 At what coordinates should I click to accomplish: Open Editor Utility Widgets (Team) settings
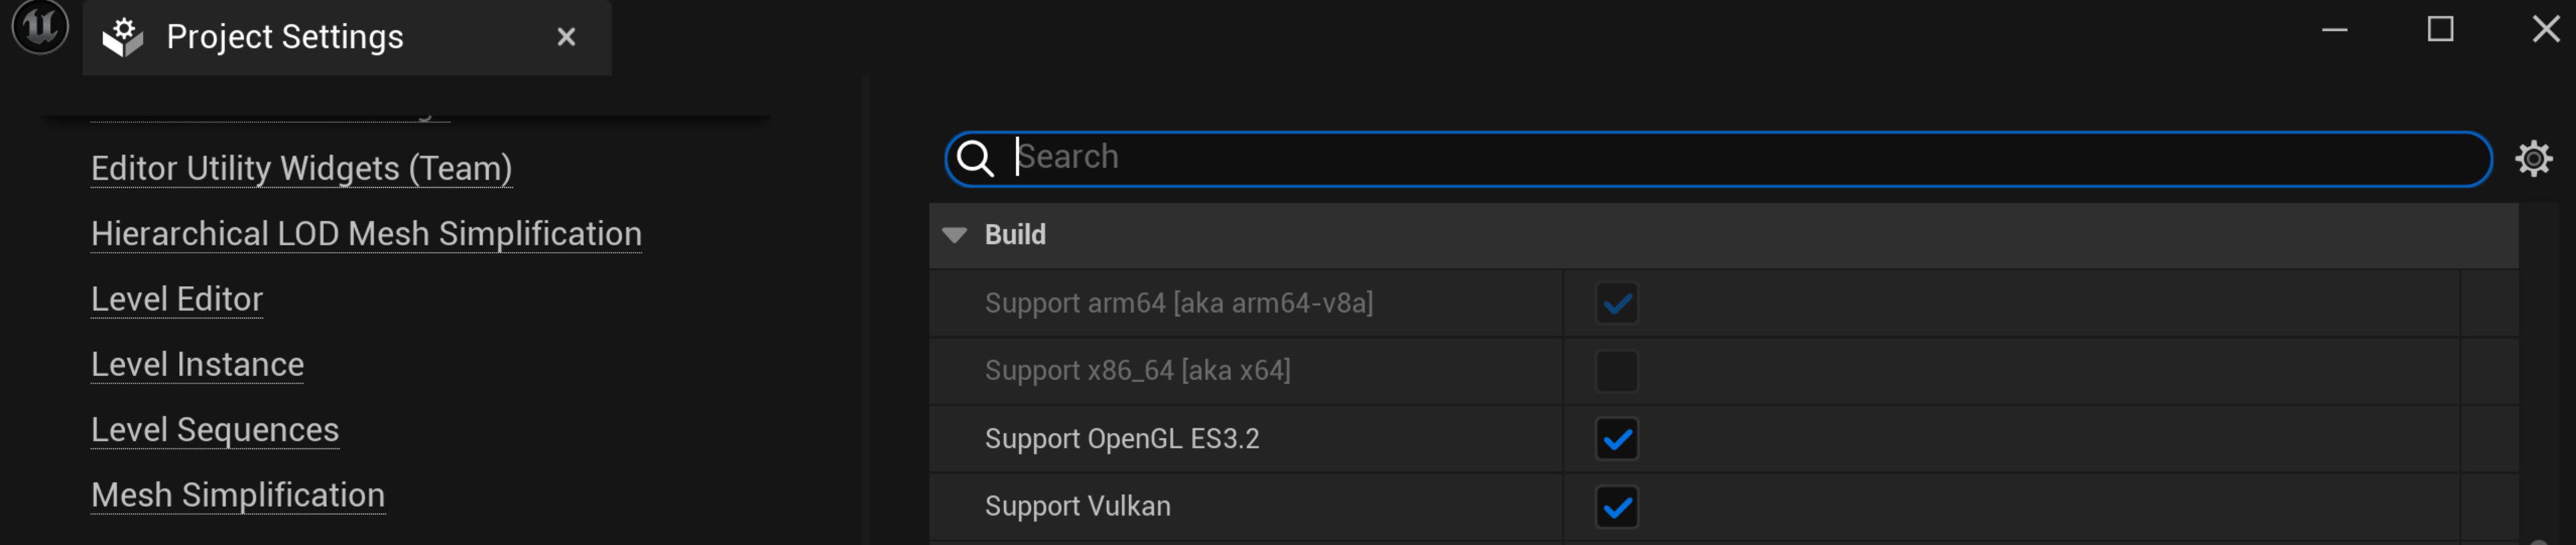click(300, 169)
